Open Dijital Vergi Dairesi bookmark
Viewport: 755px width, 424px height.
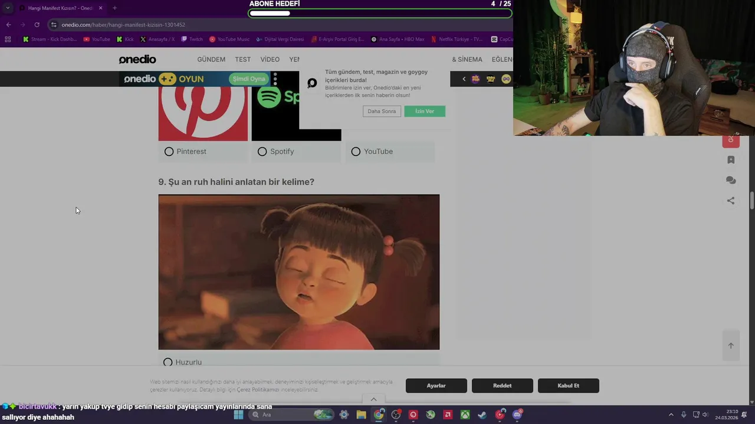click(x=280, y=39)
